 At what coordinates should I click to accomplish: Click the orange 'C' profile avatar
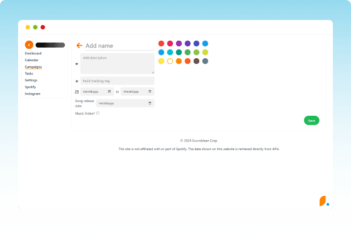(x=29, y=45)
